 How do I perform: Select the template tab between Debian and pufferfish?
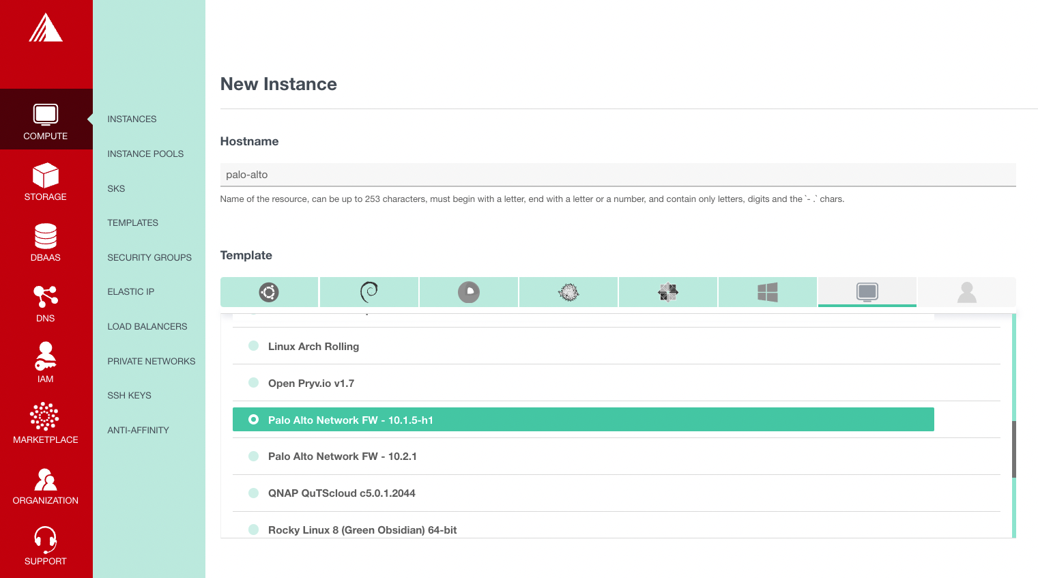pyautogui.click(x=468, y=292)
